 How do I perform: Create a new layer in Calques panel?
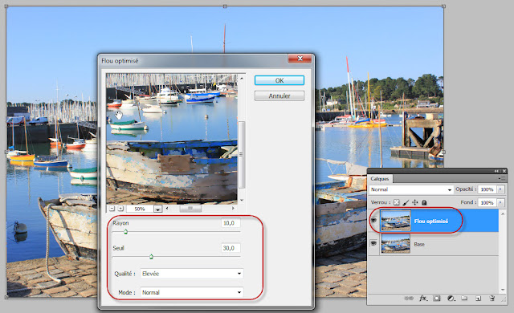click(x=479, y=299)
